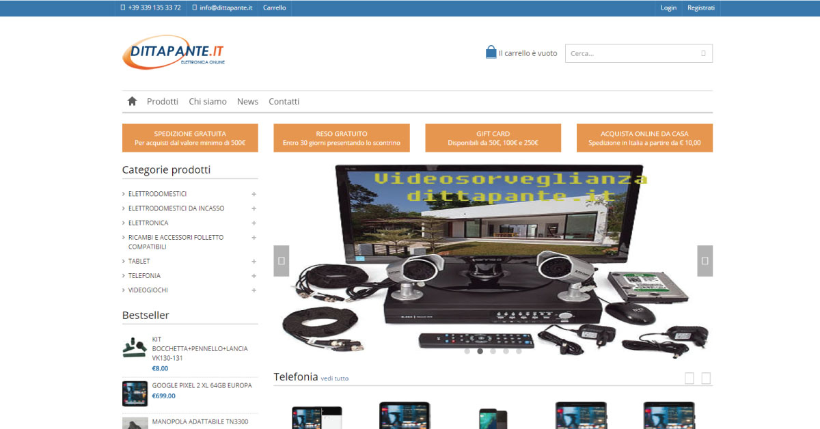Click the shopping bag cart icon
Image resolution: width=820 pixels, height=429 pixels.
491,53
